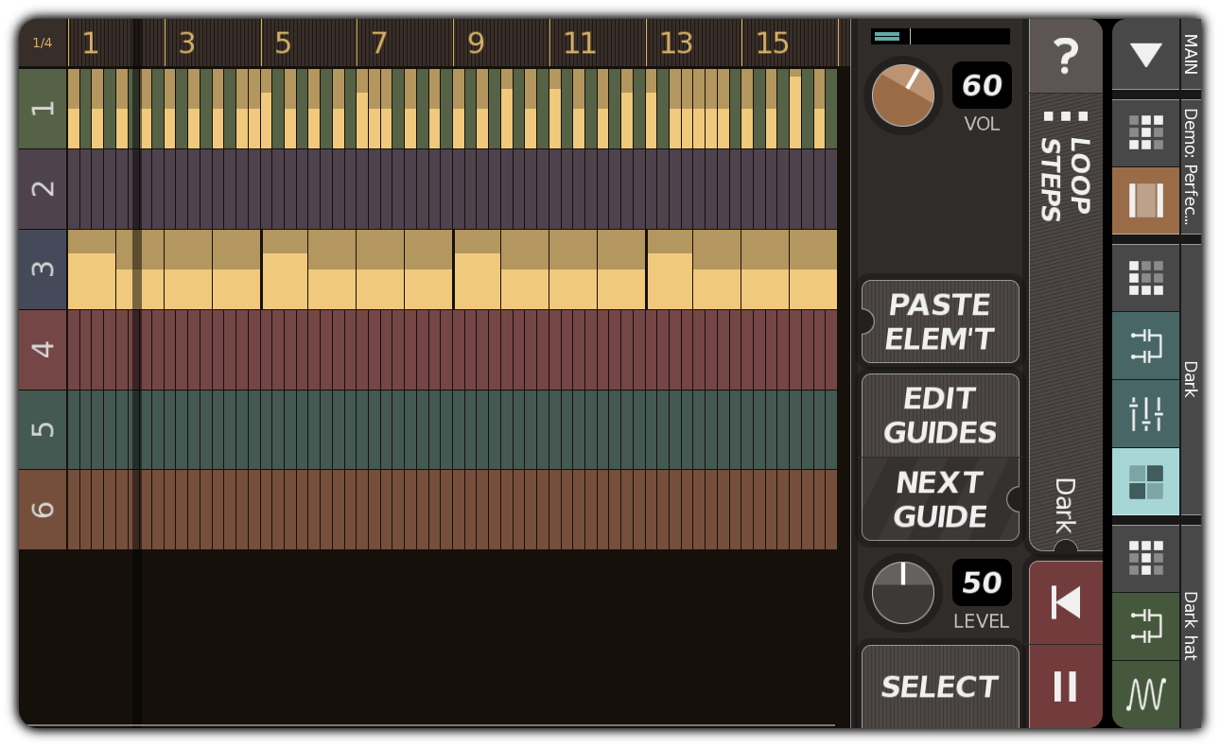Pause the playback
Image resolution: width=1220 pixels, height=747 pixels.
(1066, 687)
